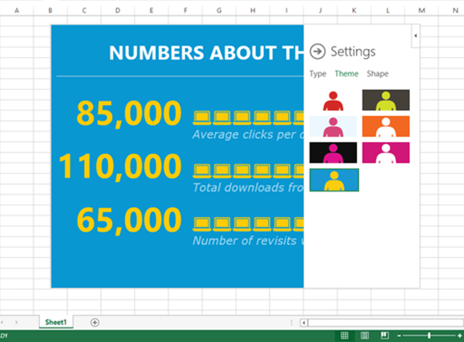Choose the lime figure on dark gray theme
This screenshot has height=342, width=464.
[386, 100]
